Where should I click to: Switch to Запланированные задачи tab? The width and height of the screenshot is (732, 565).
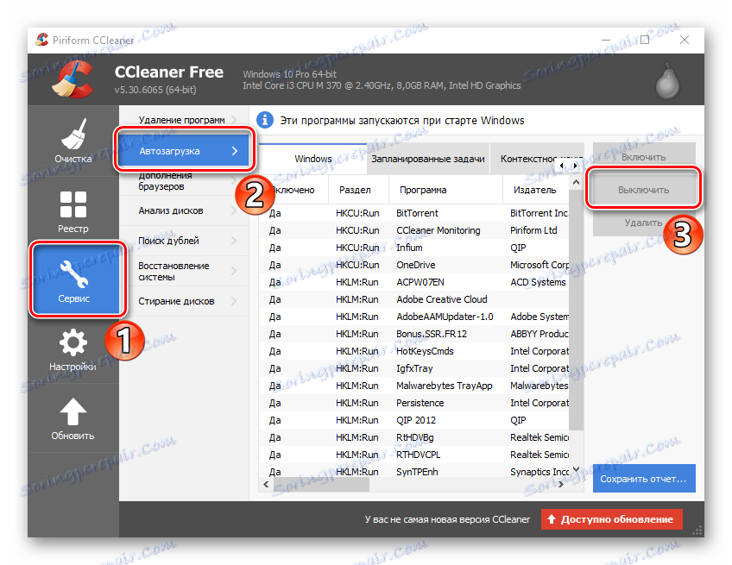[427, 159]
